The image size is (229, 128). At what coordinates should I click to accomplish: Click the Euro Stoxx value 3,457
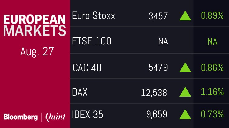coord(158,16)
